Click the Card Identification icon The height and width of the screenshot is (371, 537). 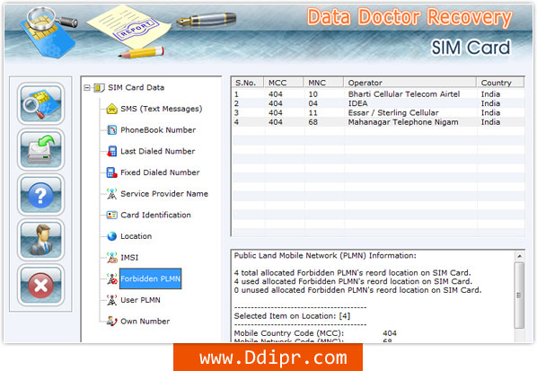coord(111,215)
